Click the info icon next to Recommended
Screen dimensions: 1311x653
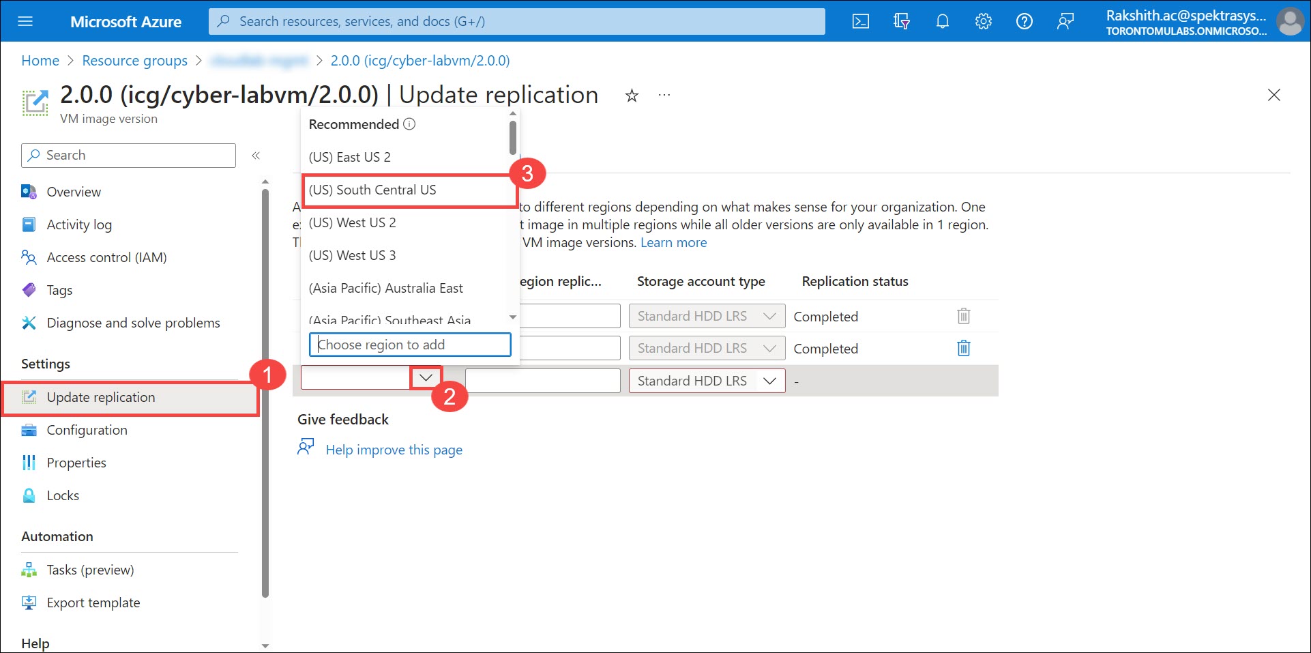[x=409, y=124]
